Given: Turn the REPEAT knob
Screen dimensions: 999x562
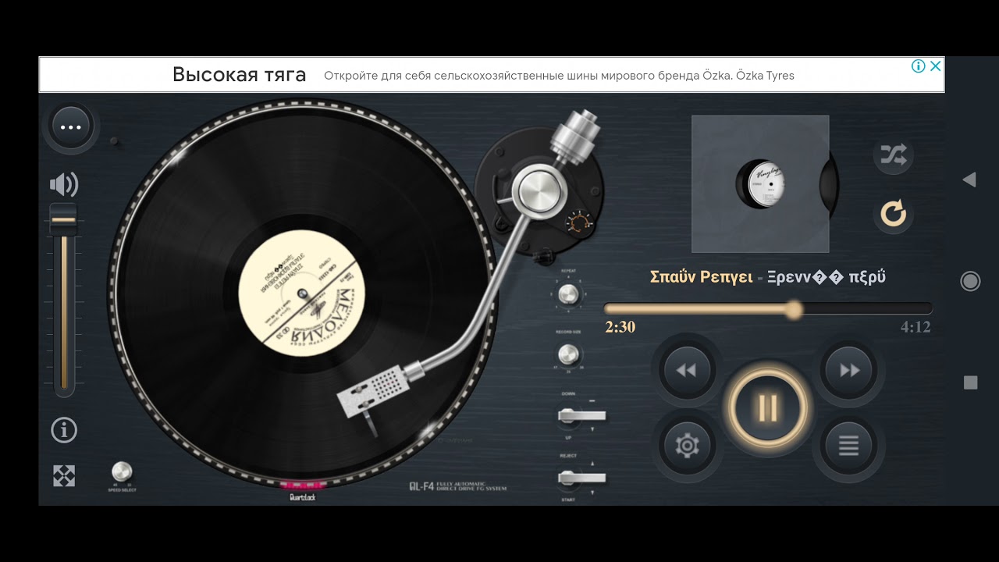Looking at the screenshot, I should pyautogui.click(x=568, y=294).
